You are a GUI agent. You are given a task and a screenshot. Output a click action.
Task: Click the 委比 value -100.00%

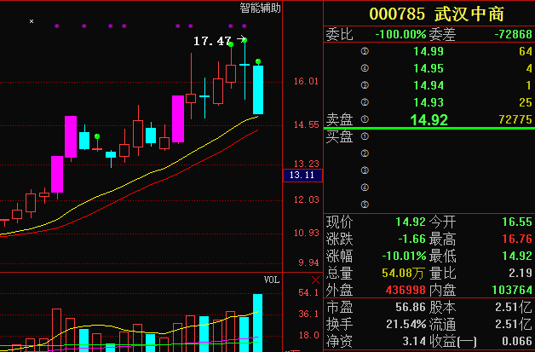(x=400, y=34)
